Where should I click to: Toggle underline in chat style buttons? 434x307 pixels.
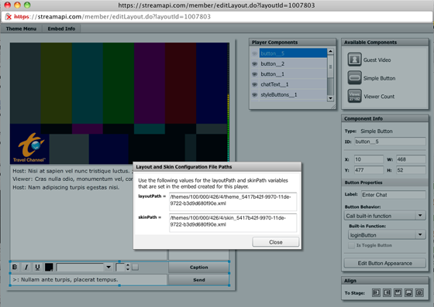(x=37, y=267)
